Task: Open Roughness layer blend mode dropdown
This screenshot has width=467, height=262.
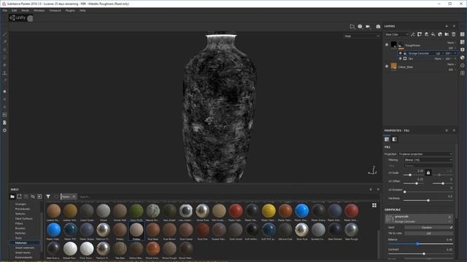Action: coord(451,43)
